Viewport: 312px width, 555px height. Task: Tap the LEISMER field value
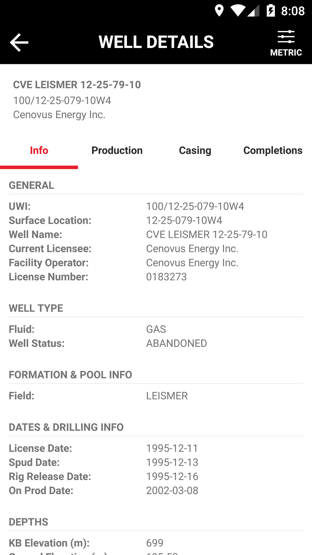point(167,396)
